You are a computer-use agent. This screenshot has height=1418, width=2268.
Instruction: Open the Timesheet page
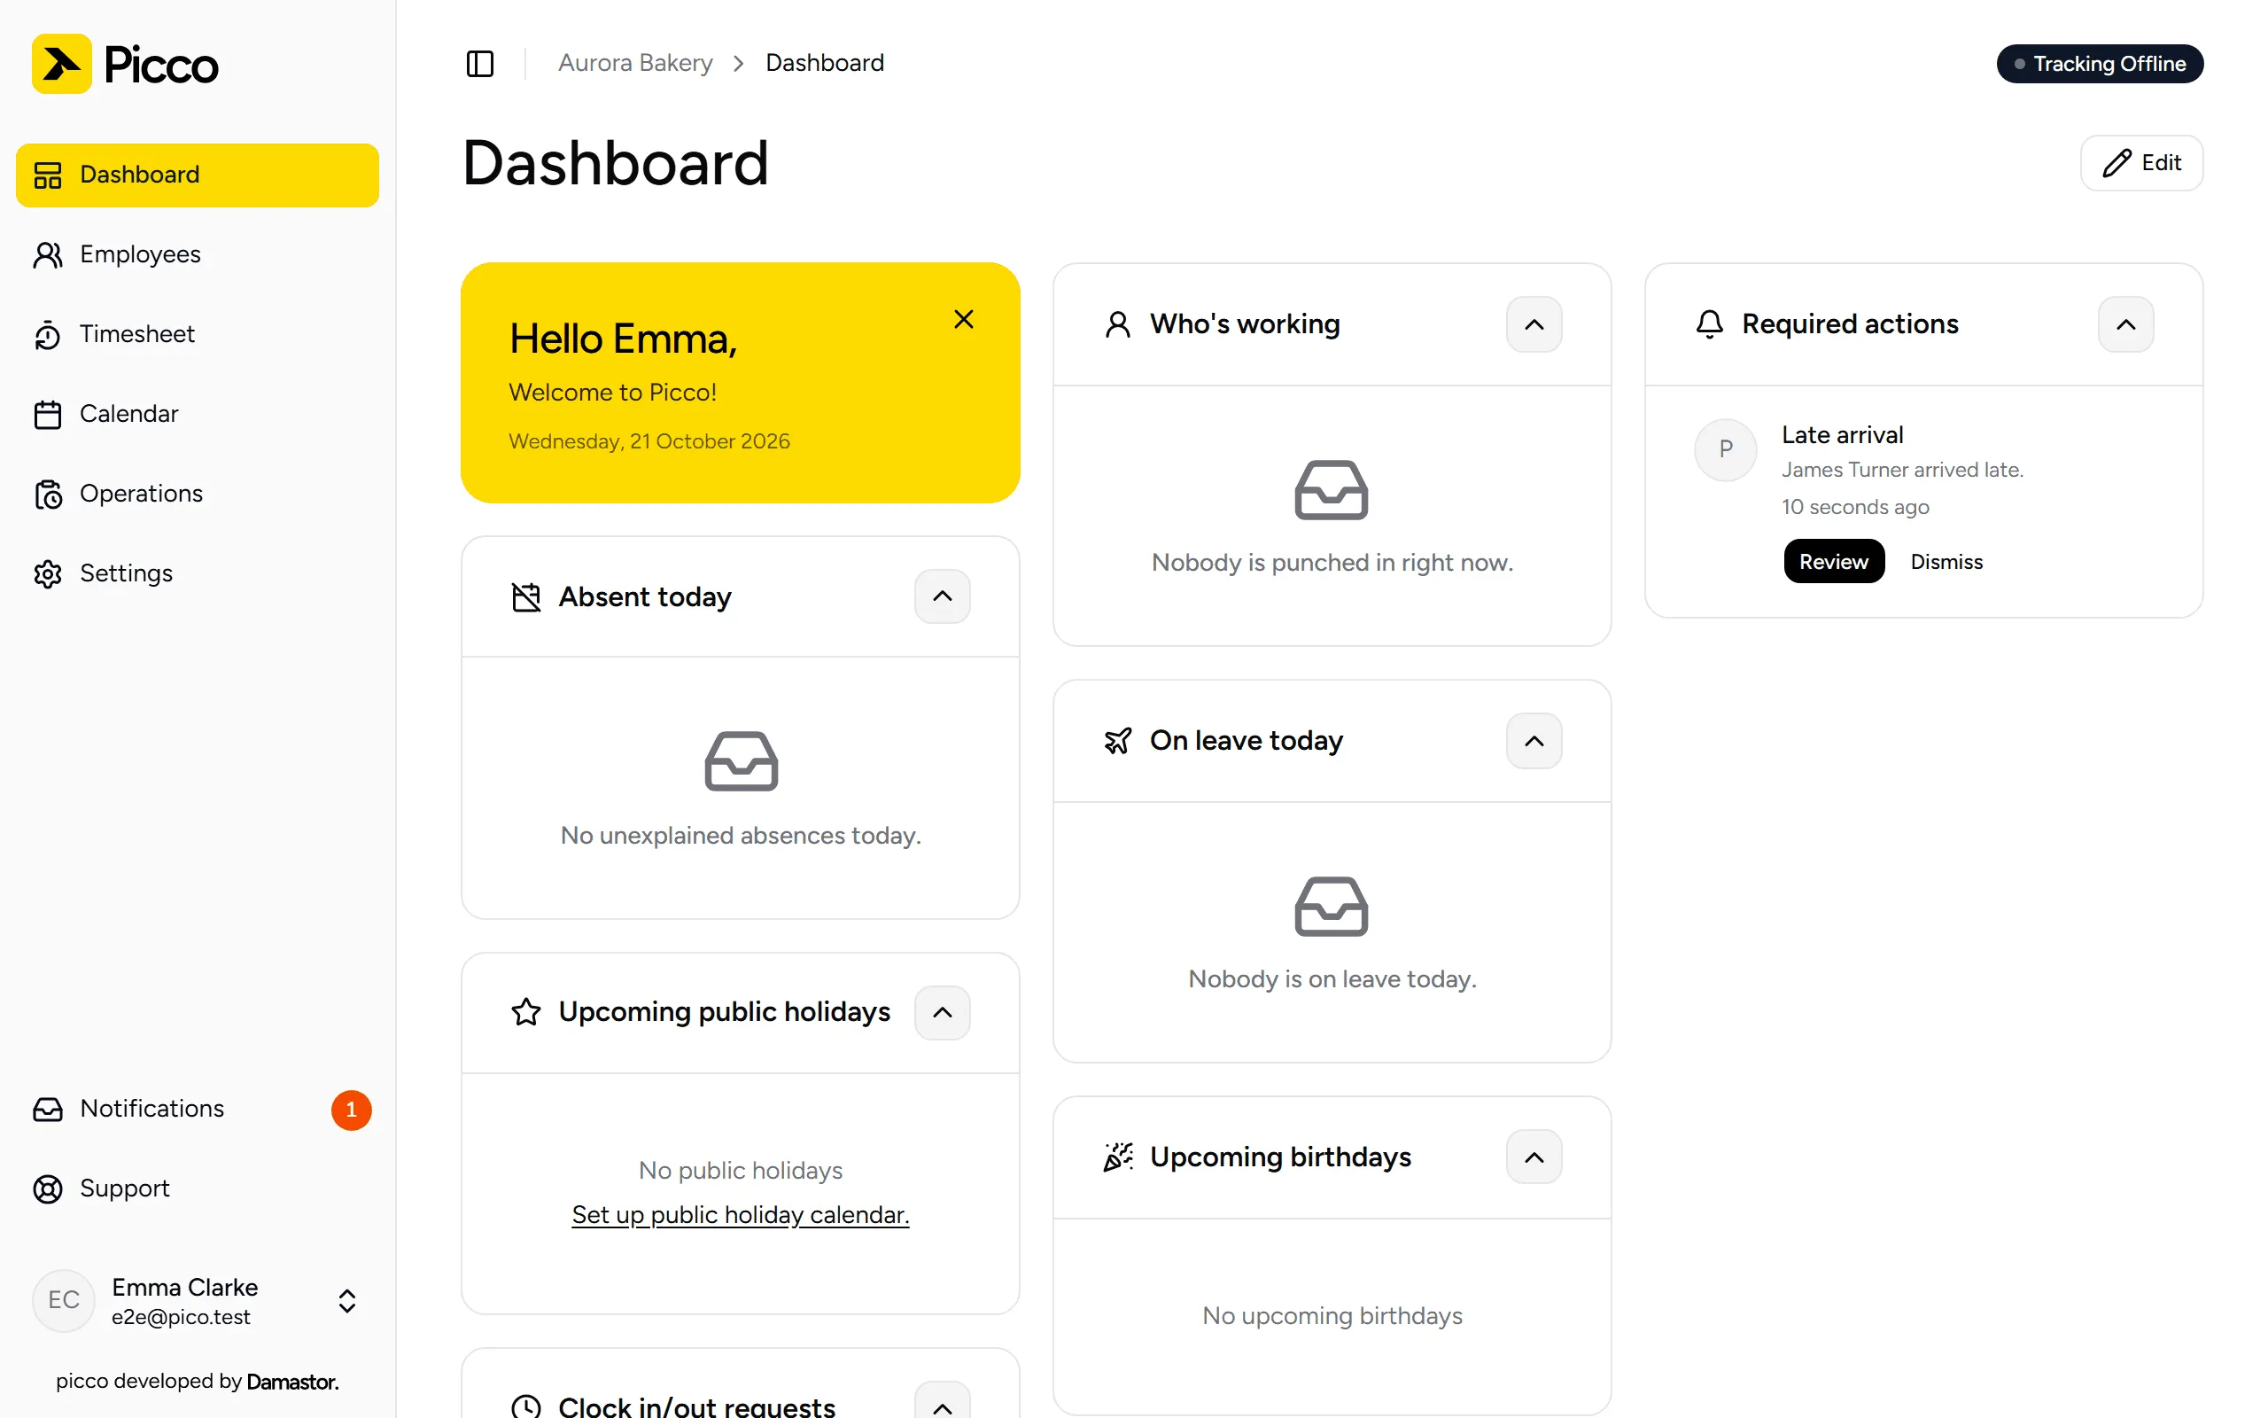coord(197,334)
